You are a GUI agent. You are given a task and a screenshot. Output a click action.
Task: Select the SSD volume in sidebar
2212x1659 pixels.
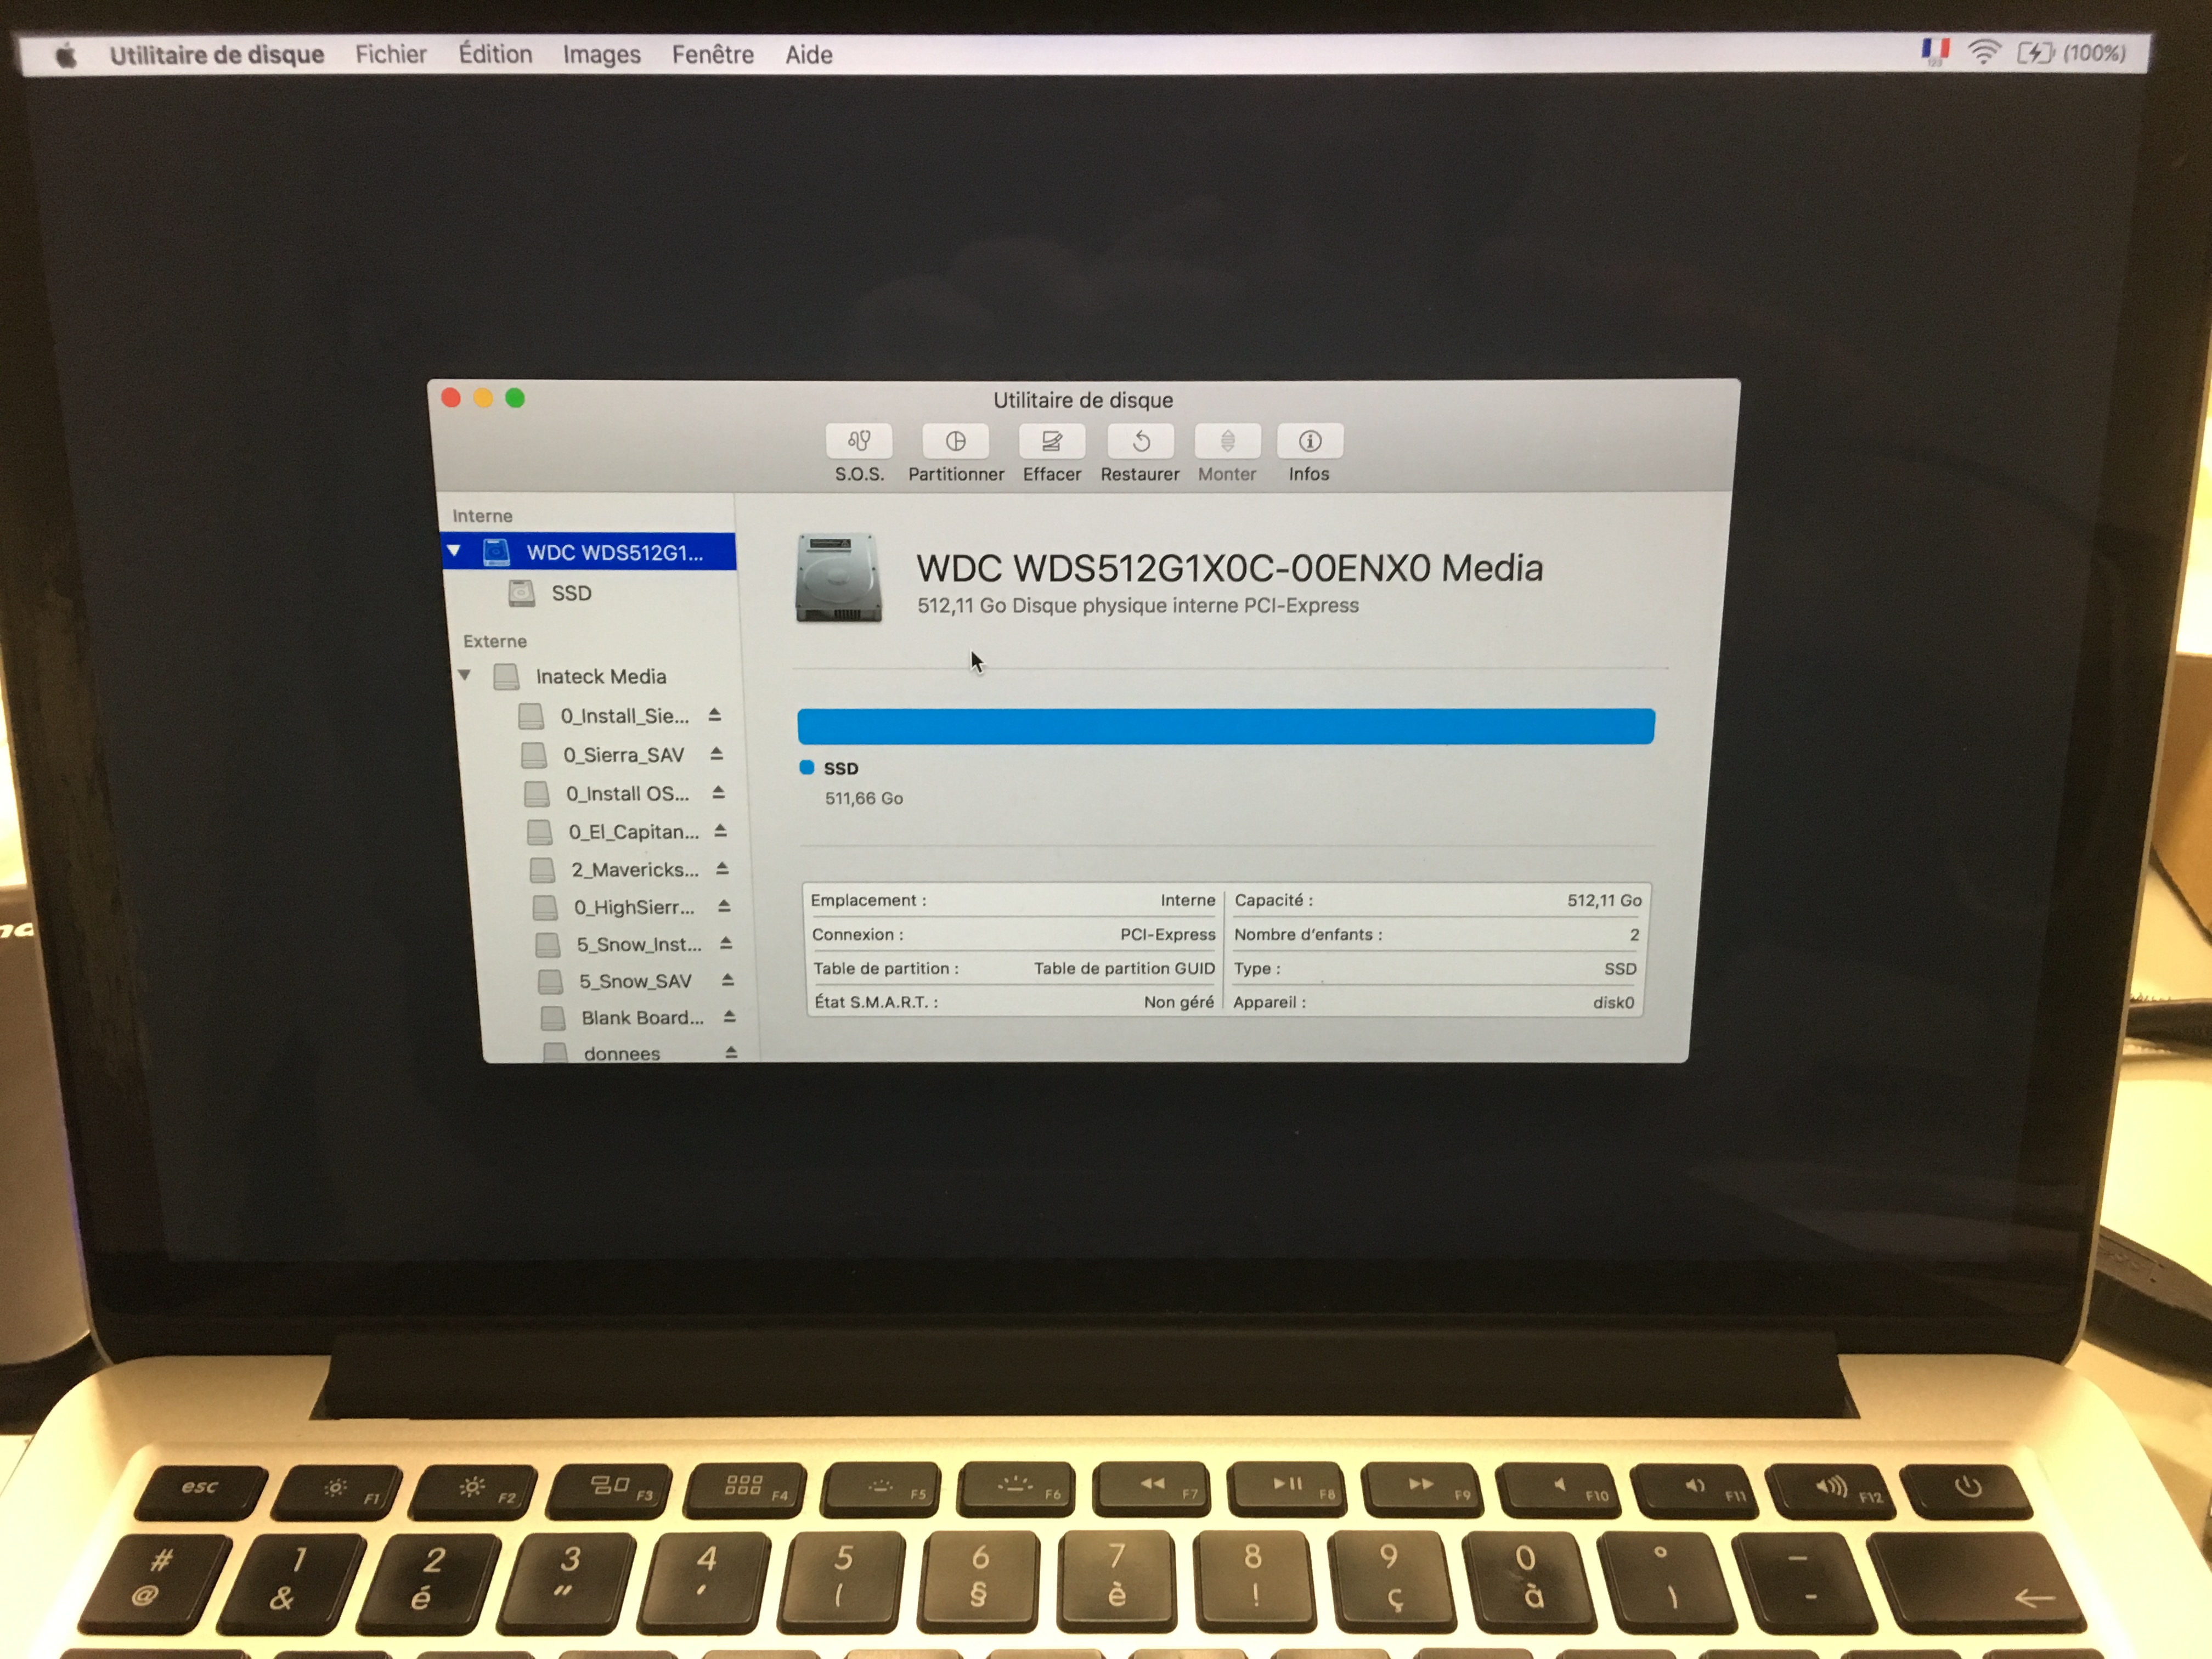point(571,593)
